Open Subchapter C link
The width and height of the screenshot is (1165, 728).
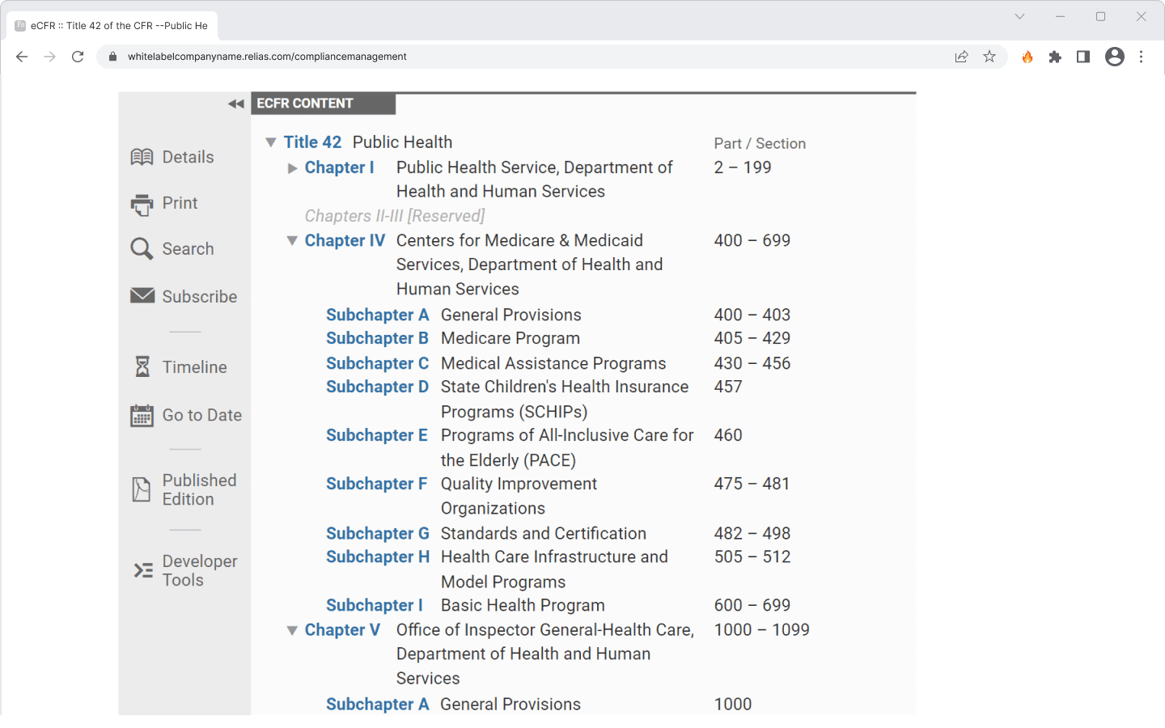(378, 364)
